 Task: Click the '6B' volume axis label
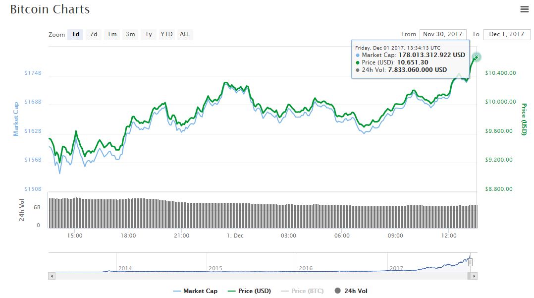(37, 207)
